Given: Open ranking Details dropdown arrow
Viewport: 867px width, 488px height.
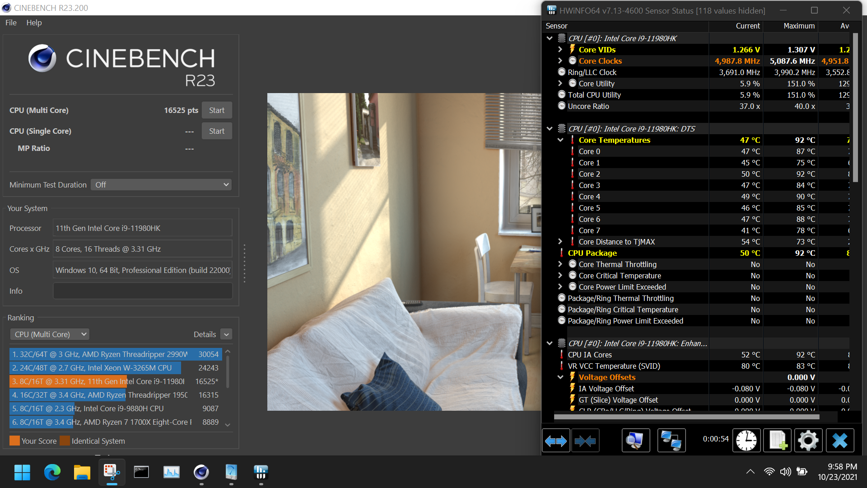Looking at the screenshot, I should pyautogui.click(x=227, y=334).
